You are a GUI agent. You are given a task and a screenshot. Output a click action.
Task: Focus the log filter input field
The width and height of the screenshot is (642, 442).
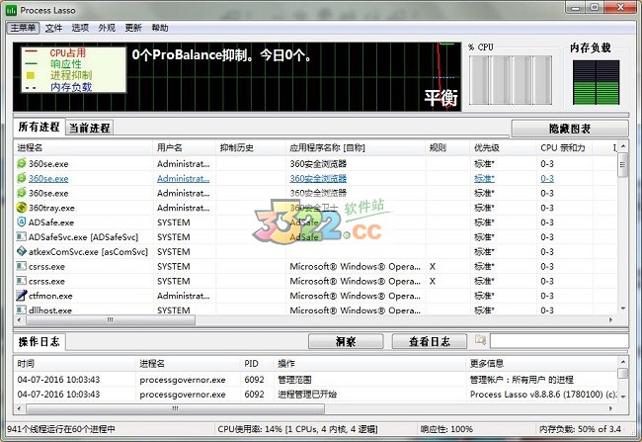pos(559,341)
